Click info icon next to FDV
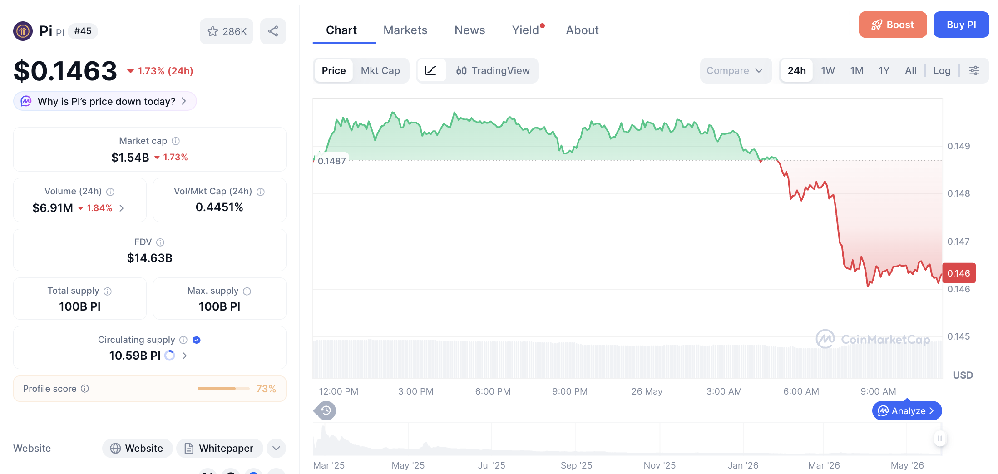Viewport: 998px width, 474px height. coord(160,242)
